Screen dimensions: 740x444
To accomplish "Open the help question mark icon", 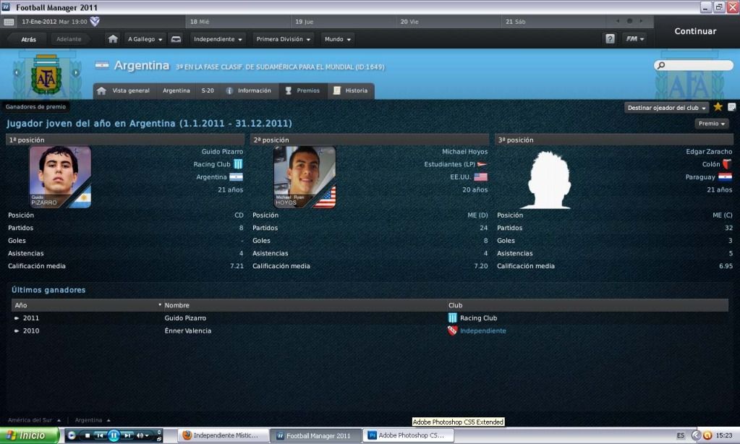I will (611, 39).
